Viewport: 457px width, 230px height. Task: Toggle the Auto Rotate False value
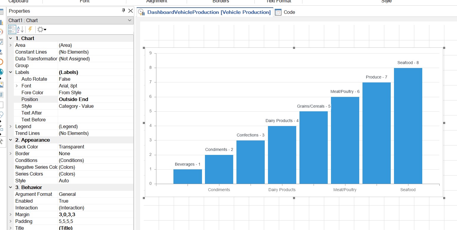(95, 79)
